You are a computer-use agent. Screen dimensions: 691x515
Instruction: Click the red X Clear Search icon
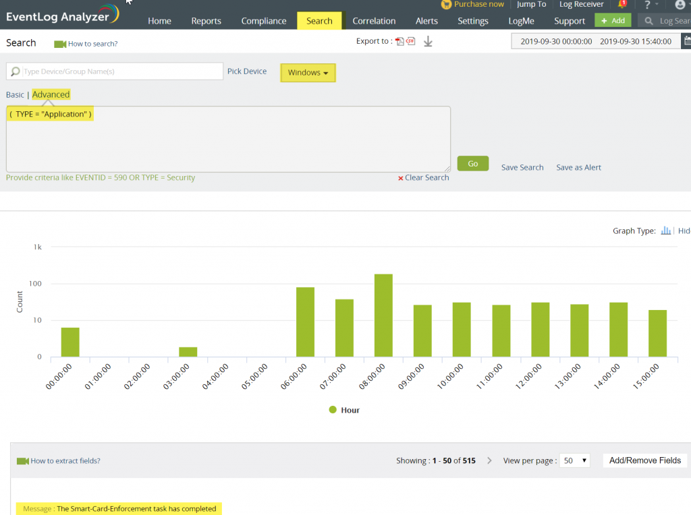tap(401, 178)
